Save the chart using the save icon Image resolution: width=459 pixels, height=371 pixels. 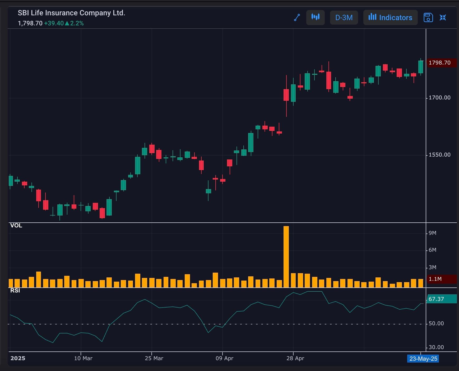point(428,17)
